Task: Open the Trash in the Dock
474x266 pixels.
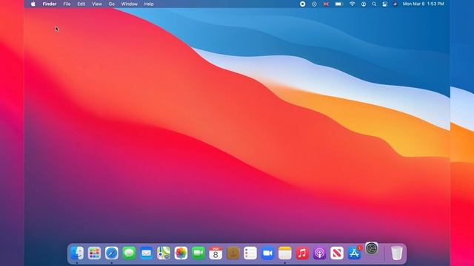Action: 397,253
